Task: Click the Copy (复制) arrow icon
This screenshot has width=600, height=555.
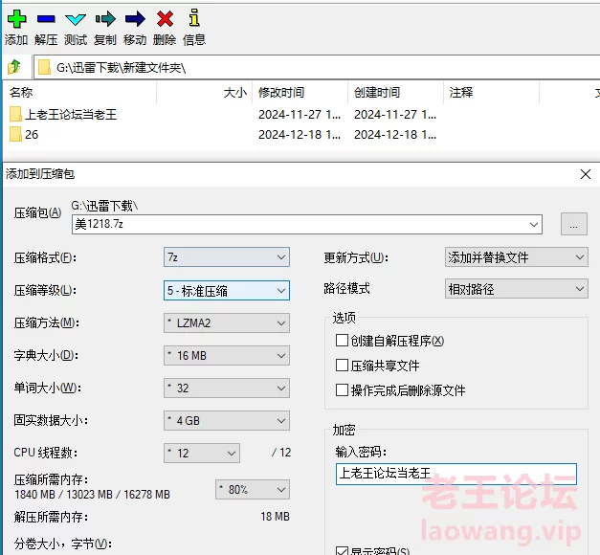Action: tap(105, 19)
